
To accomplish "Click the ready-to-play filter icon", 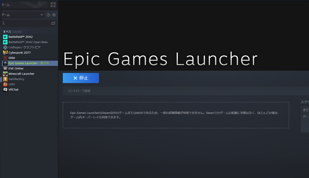I will (x=54, y=15).
